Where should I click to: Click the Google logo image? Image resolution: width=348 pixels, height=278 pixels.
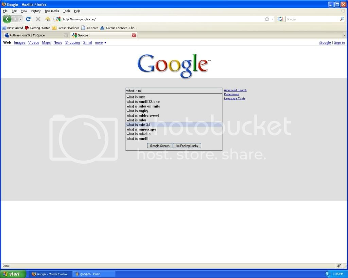[174, 66]
